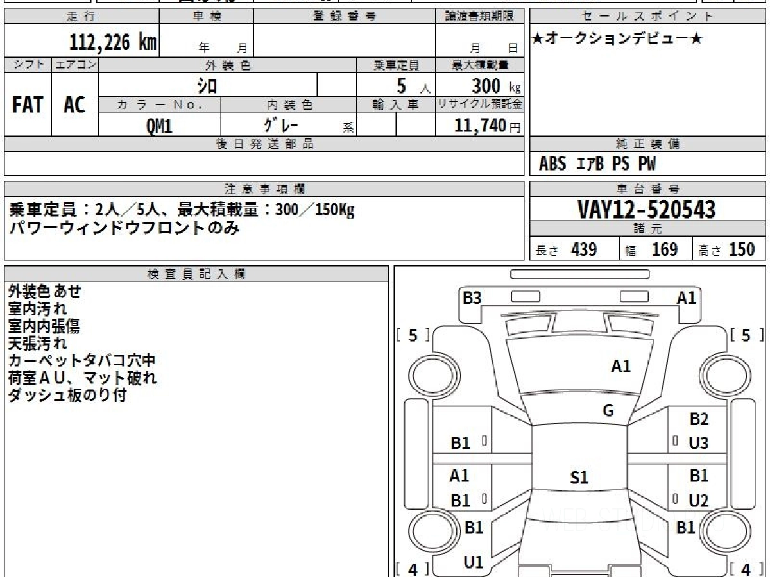Select the inspector note 室内内張傷
The width and height of the screenshot is (770, 577).
point(44,326)
